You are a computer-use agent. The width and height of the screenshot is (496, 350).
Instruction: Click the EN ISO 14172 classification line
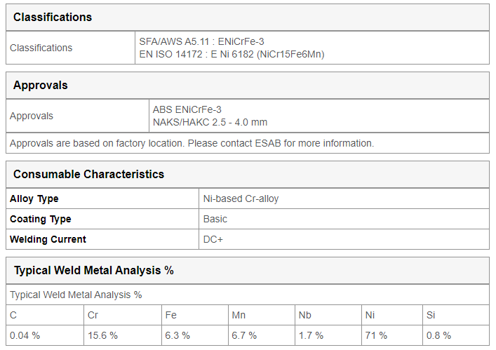232,54
